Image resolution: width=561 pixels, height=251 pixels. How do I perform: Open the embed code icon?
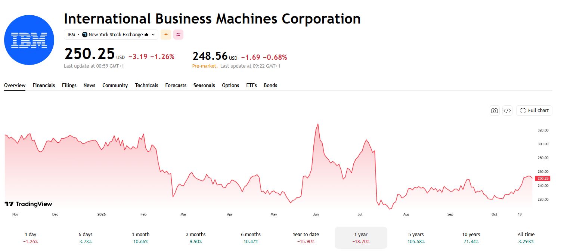(x=507, y=111)
